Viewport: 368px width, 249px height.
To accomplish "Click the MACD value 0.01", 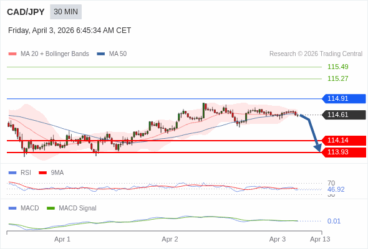I will pyautogui.click(x=334, y=221).
